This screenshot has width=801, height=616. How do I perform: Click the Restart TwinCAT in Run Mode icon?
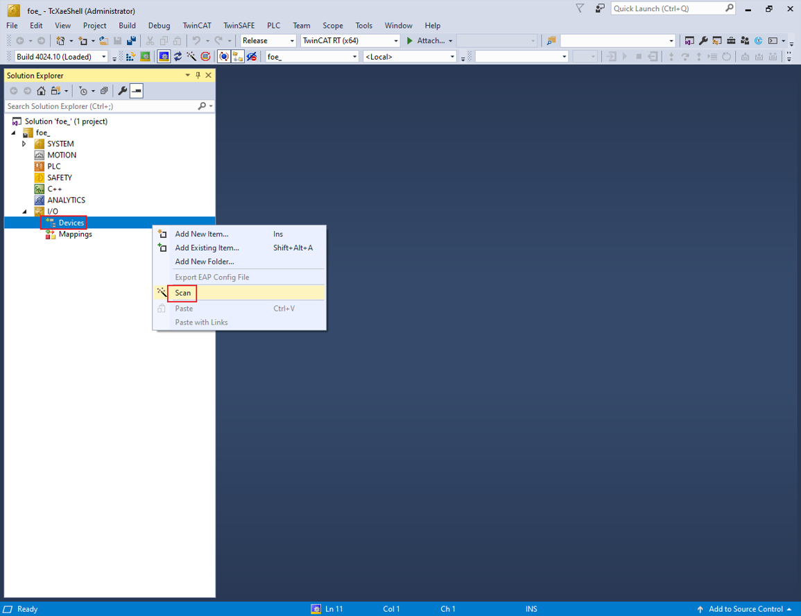(x=144, y=57)
